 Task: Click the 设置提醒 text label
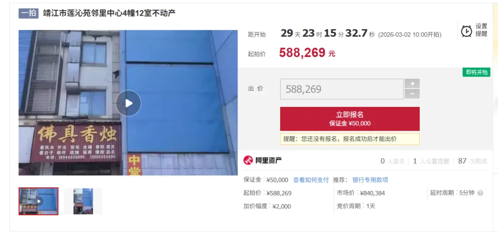(x=481, y=30)
